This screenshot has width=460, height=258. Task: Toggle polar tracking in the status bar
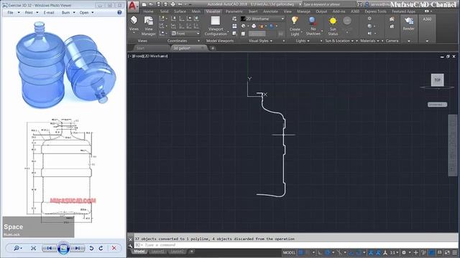328,252
